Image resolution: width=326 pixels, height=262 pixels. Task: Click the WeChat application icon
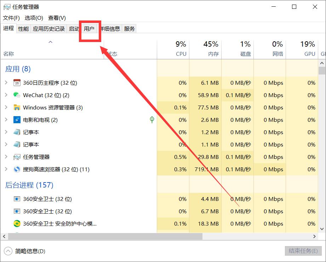coord(16,95)
